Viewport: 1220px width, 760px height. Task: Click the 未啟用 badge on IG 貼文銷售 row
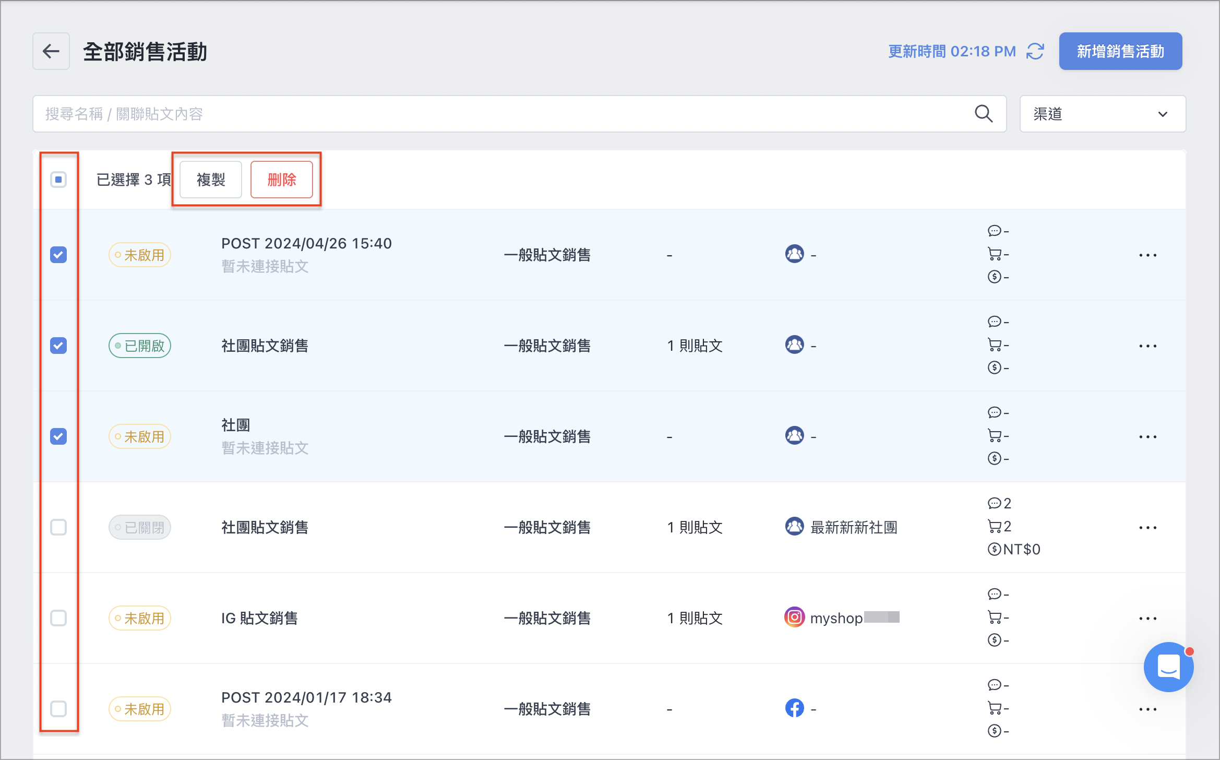(140, 619)
